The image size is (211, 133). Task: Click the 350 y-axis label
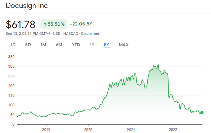tap(11, 57)
